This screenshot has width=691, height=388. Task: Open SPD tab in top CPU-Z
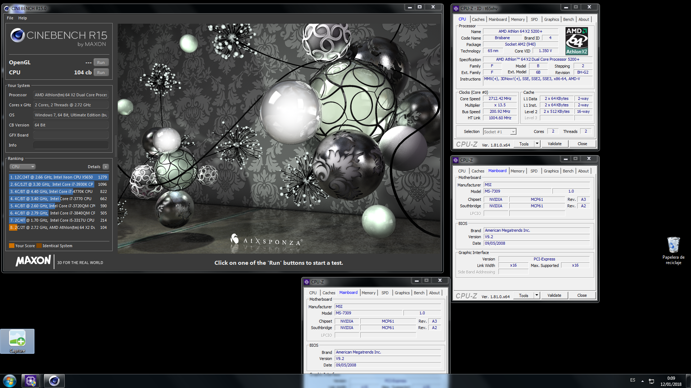coord(534,19)
